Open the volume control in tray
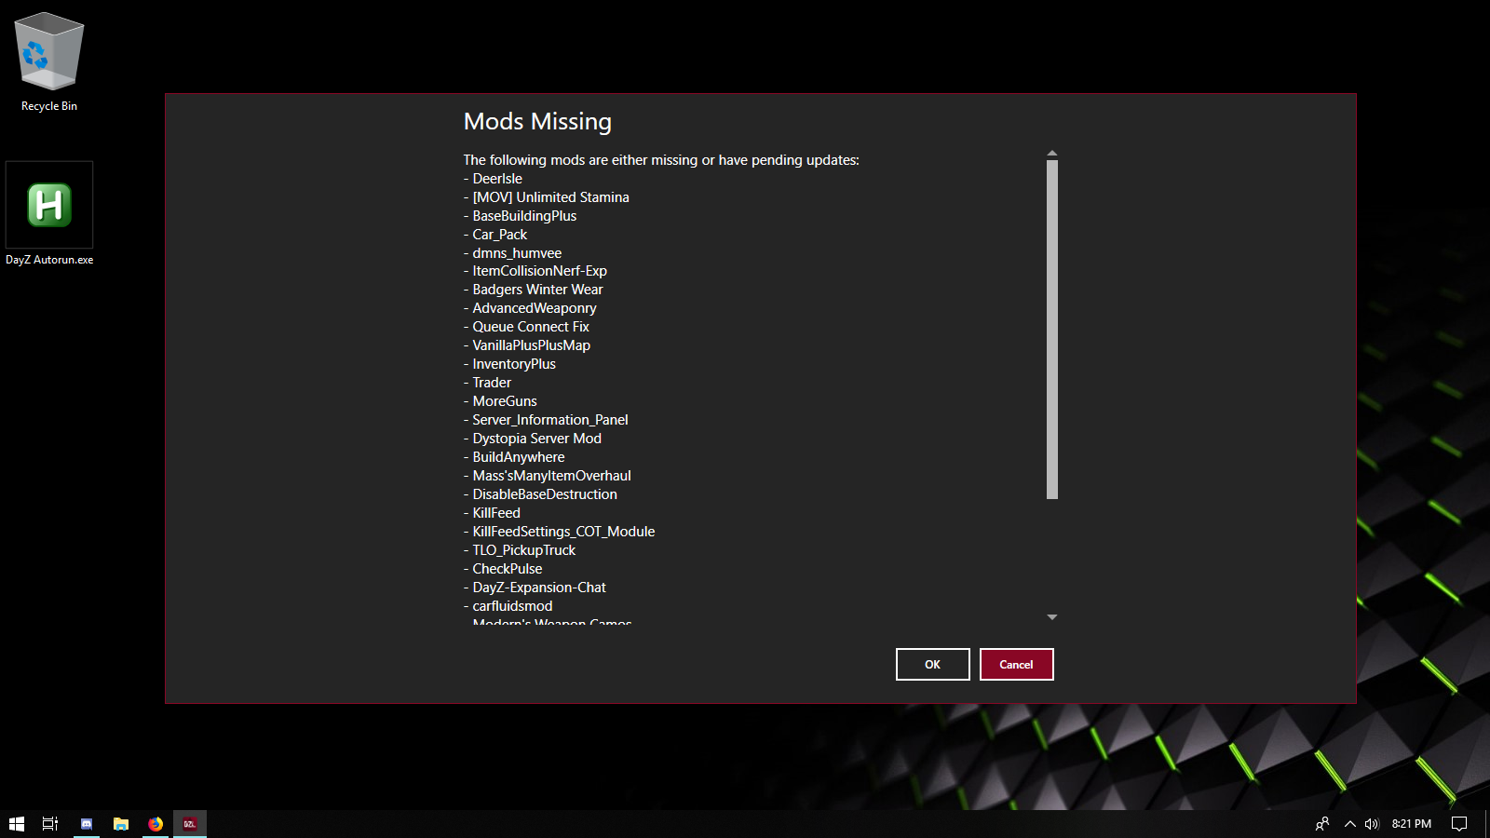The image size is (1490, 838). click(1372, 824)
